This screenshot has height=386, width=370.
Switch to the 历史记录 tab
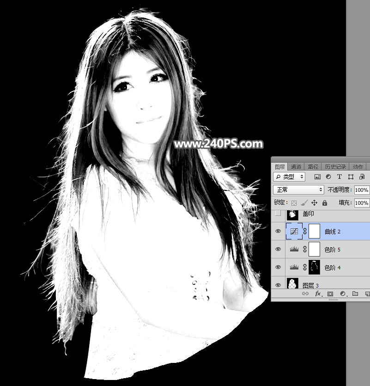335,167
